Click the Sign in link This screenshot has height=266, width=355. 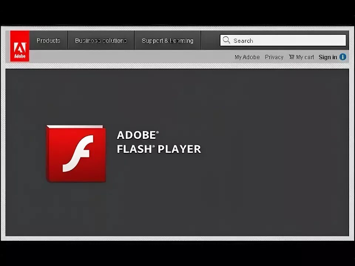click(x=328, y=57)
